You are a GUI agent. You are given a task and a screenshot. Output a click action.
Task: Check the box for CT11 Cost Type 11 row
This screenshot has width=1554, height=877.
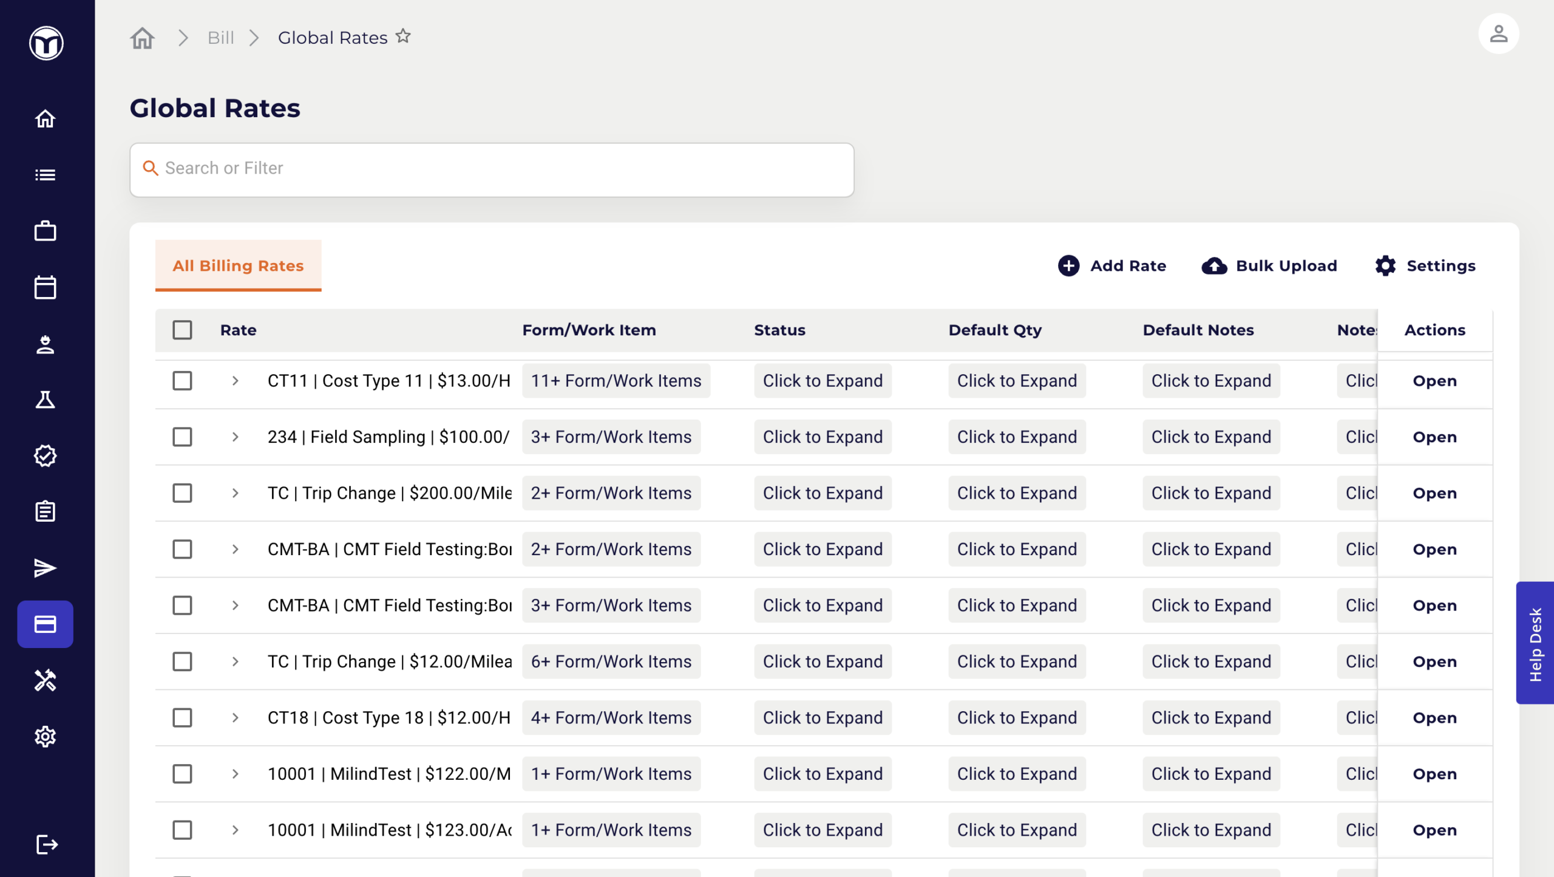pyautogui.click(x=182, y=381)
